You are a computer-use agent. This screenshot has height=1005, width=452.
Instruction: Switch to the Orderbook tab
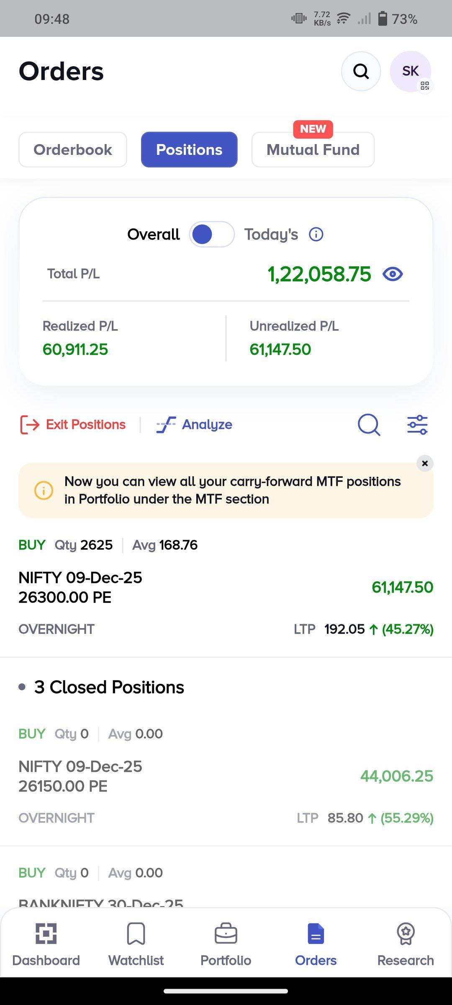[73, 150]
